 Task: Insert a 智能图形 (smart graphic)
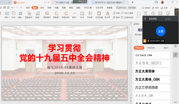coord(29,14)
